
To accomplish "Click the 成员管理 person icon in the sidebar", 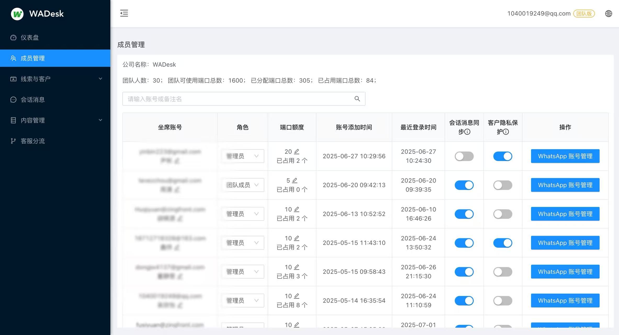I will click(13, 58).
